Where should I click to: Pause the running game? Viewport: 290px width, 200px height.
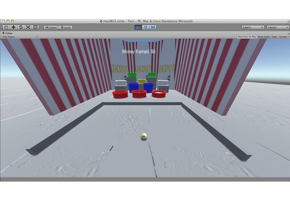tap(146, 27)
